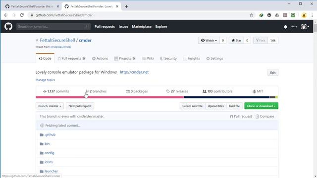The width and height of the screenshot is (317, 178).
Task: Click the Fork button
Action: tap(261, 41)
